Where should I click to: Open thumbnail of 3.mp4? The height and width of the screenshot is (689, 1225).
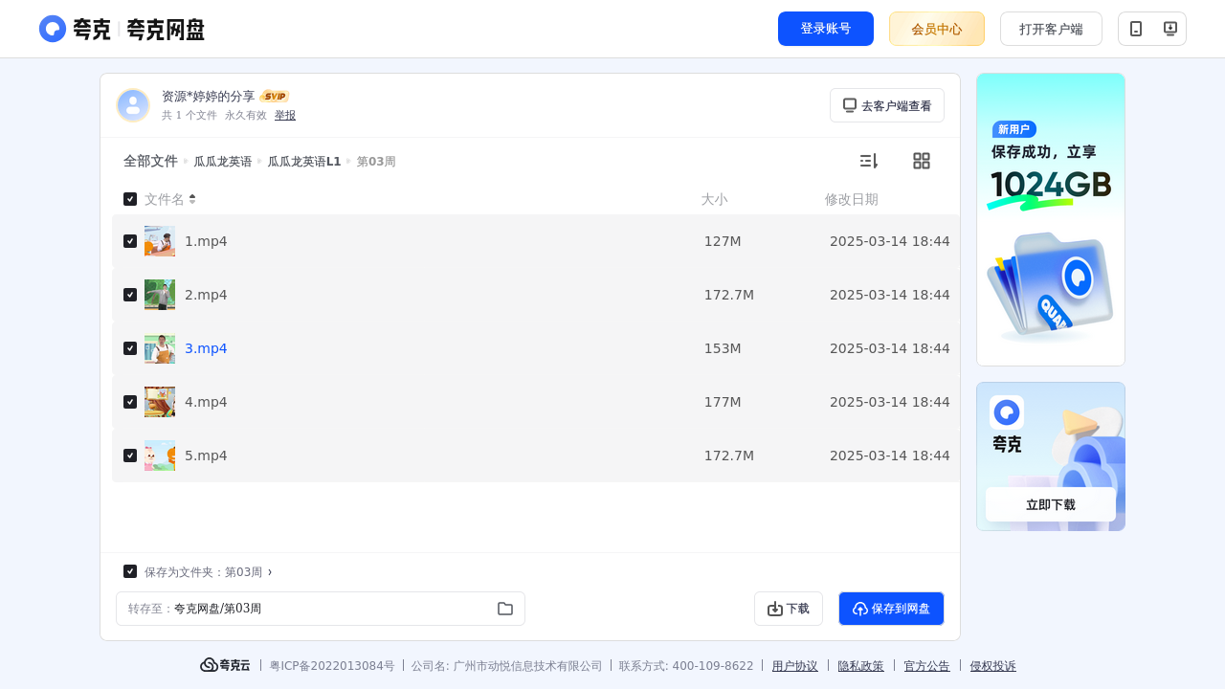point(160,348)
